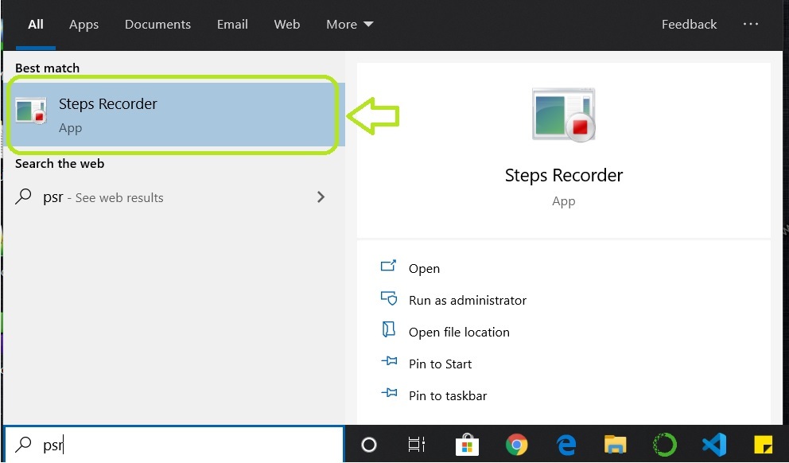
Task: Open Google Chrome from taskbar
Action: point(517,445)
